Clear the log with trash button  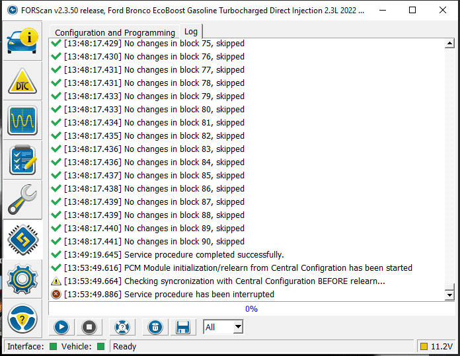point(155,326)
